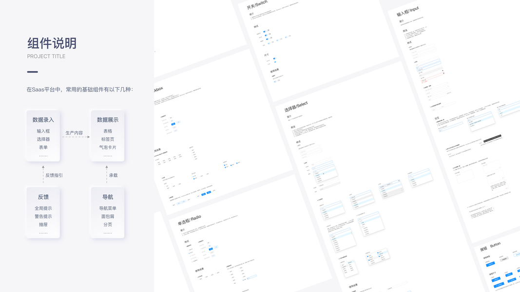Select 输入框 in the 数据录入 card
This screenshot has width=520, height=292.
point(43,131)
